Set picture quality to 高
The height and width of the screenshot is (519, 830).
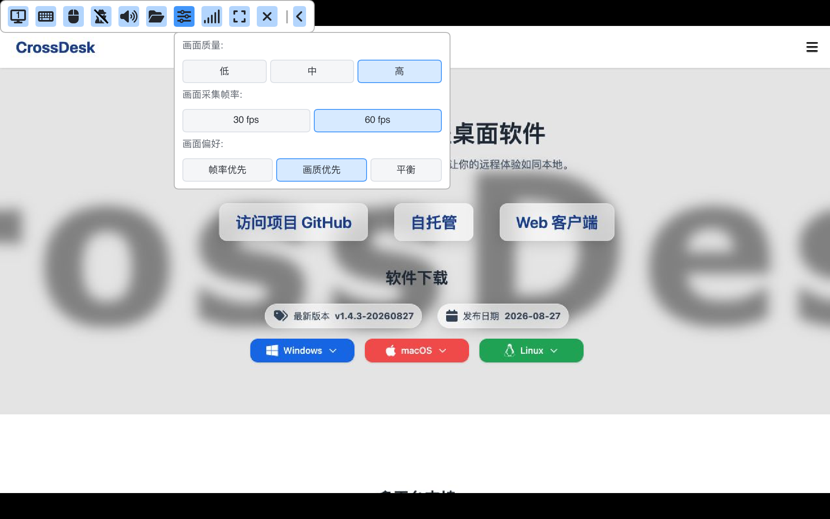coord(399,71)
